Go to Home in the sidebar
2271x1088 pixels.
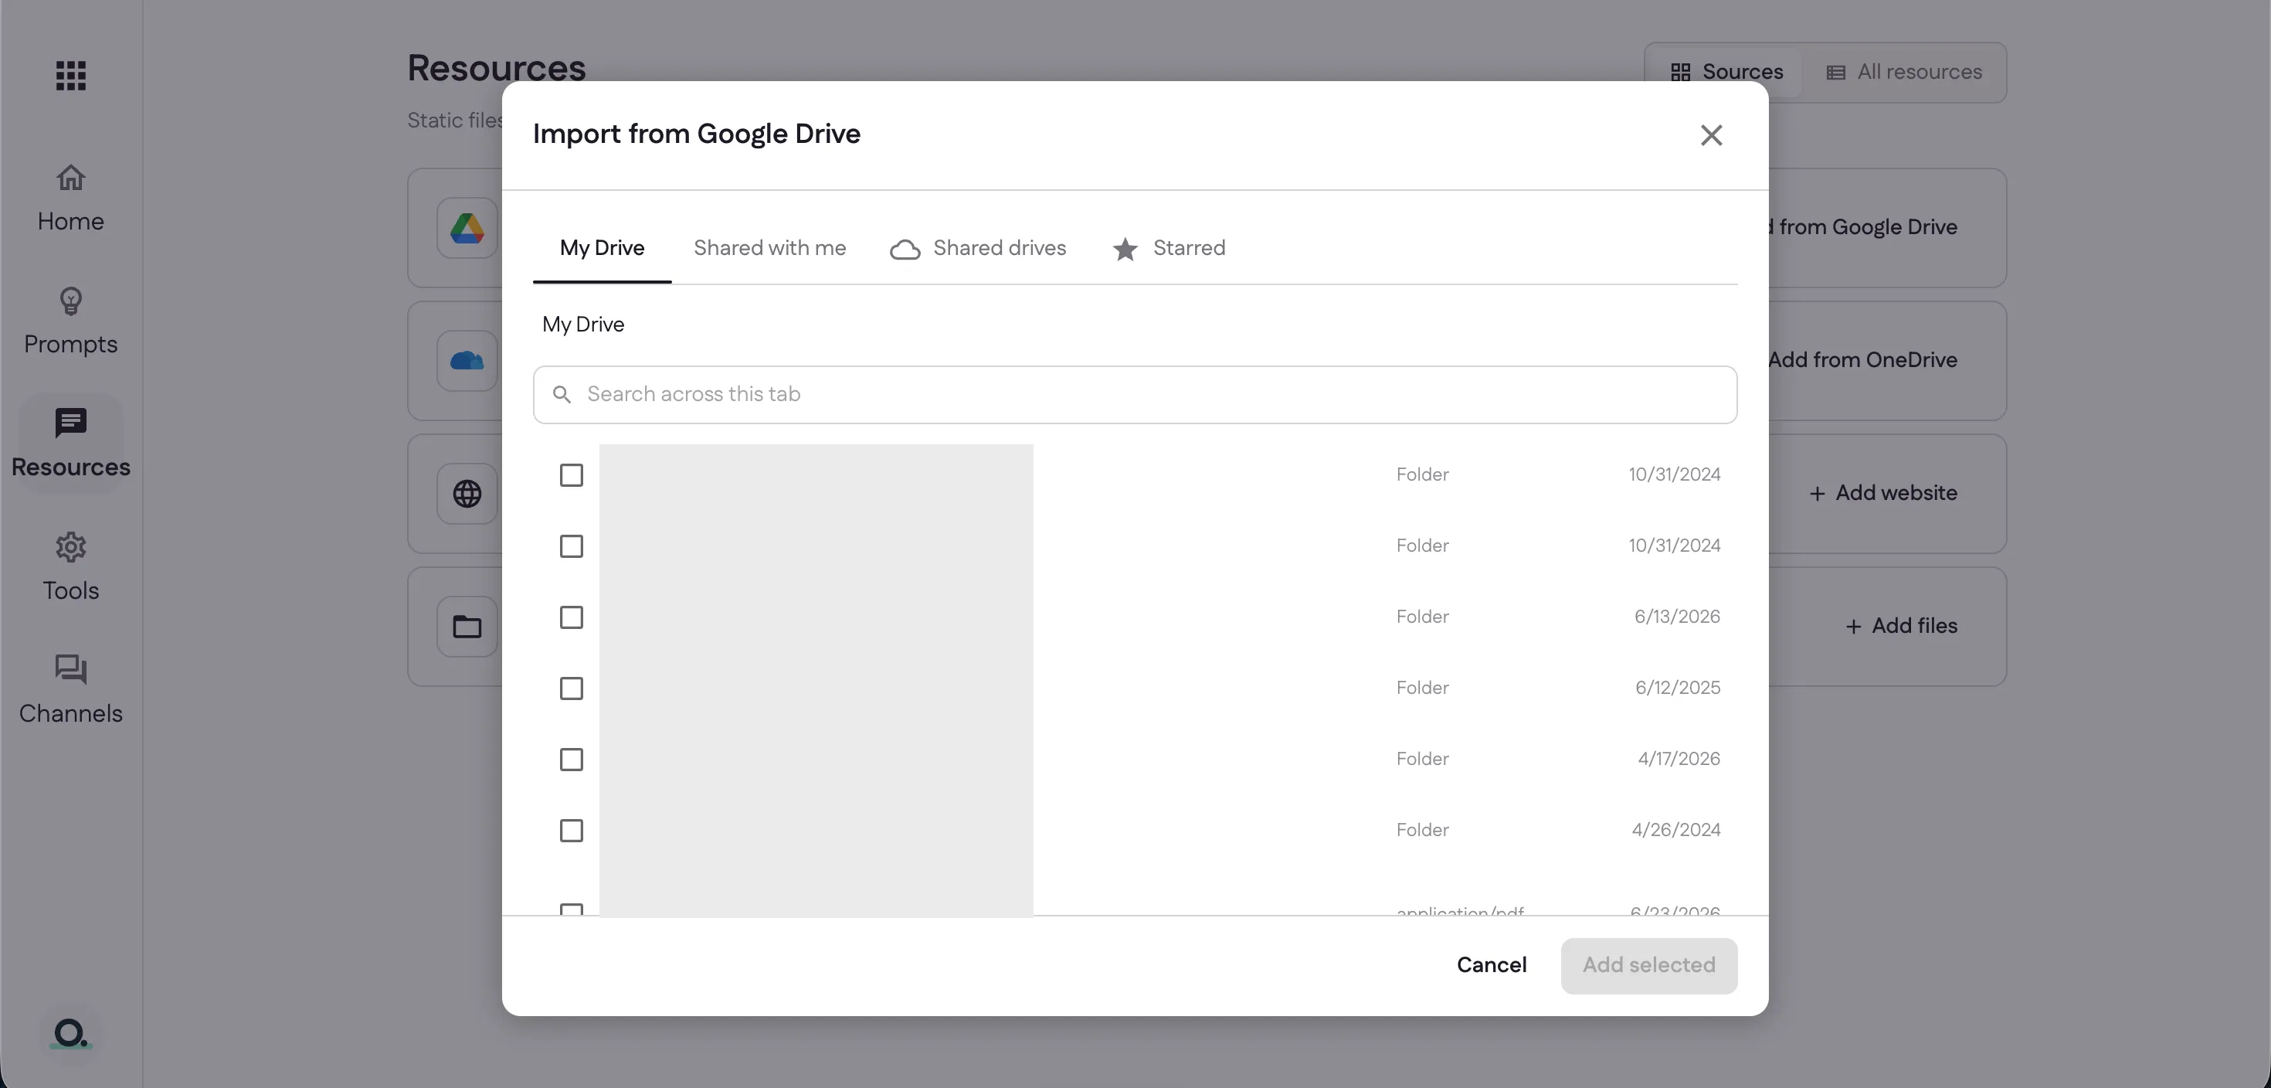(70, 199)
